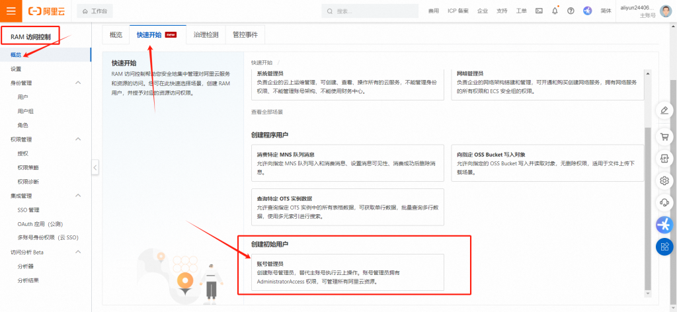Click the blue star assistant side icon
Viewport: 677px width, 312px height.
tap(664, 224)
